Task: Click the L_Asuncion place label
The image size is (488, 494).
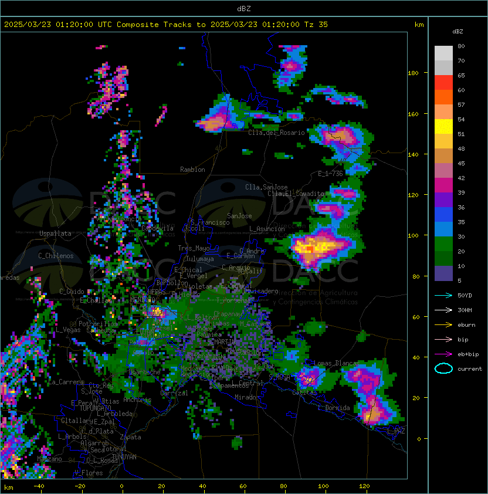Action: click(267, 229)
